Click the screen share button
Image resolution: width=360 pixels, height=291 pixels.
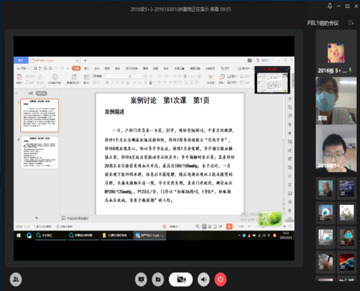142,278
